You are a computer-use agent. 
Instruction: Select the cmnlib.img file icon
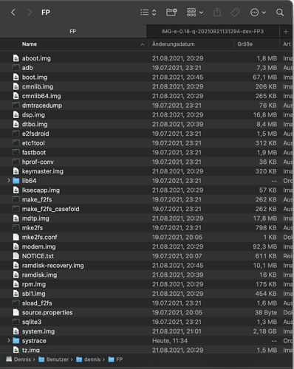[16, 86]
